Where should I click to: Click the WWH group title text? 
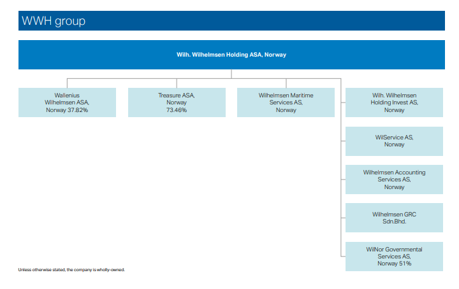click(54, 21)
